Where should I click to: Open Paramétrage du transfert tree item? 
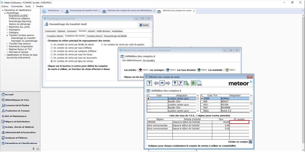click(23, 38)
